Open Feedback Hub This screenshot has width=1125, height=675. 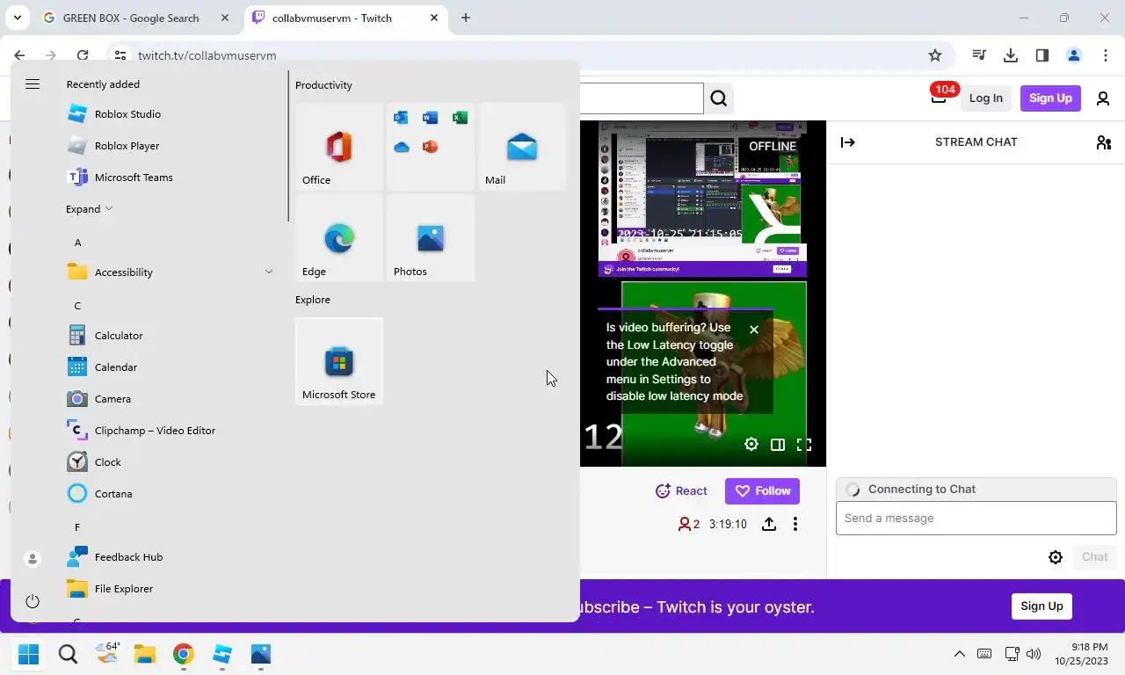[x=170, y=557]
